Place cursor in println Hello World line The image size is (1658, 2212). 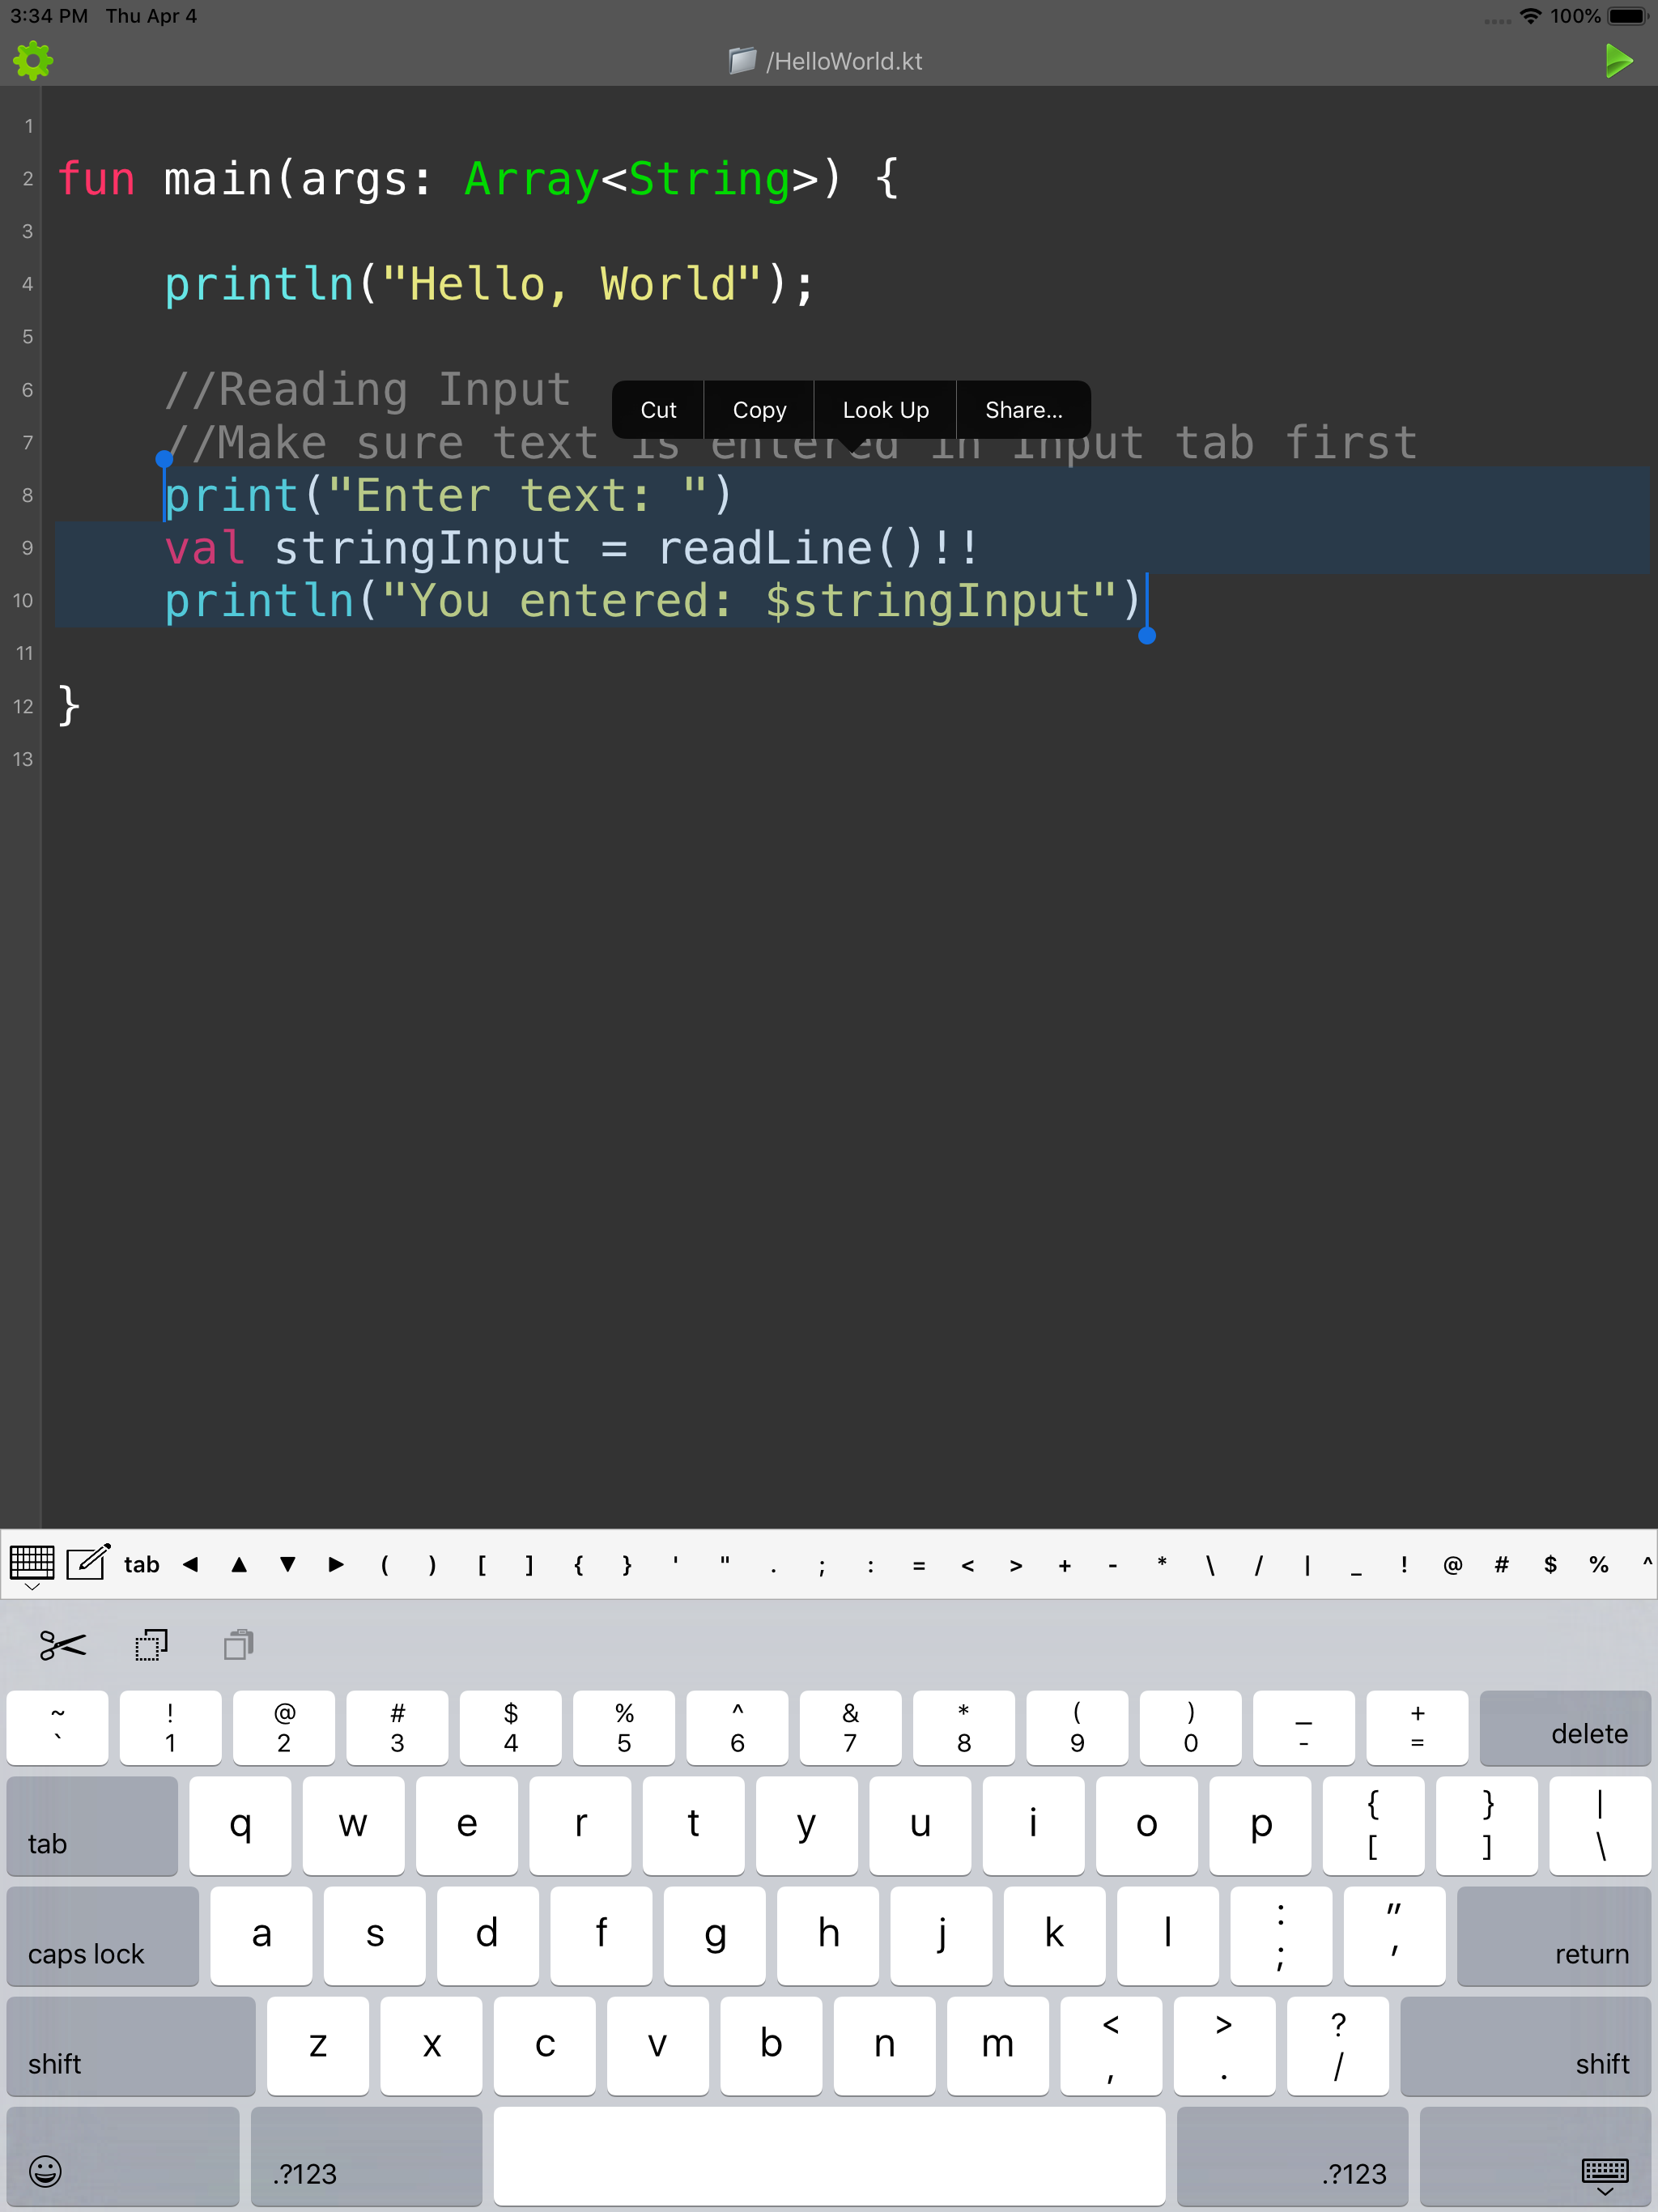(x=490, y=284)
